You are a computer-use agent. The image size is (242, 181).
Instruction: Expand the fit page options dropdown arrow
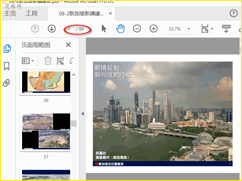click(212, 29)
